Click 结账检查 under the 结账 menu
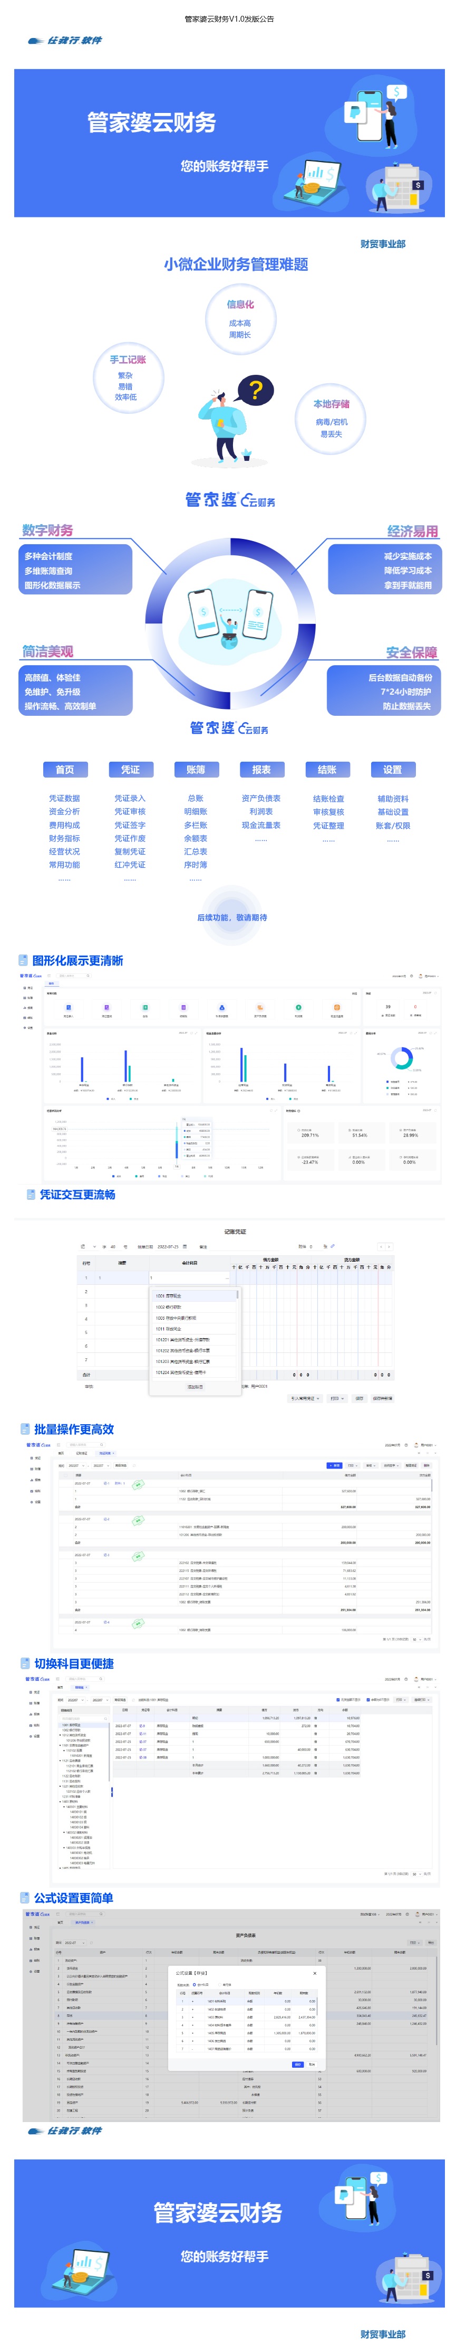The width and height of the screenshot is (456, 2348). click(328, 799)
